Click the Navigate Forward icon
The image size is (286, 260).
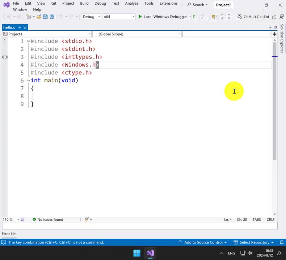point(19,17)
